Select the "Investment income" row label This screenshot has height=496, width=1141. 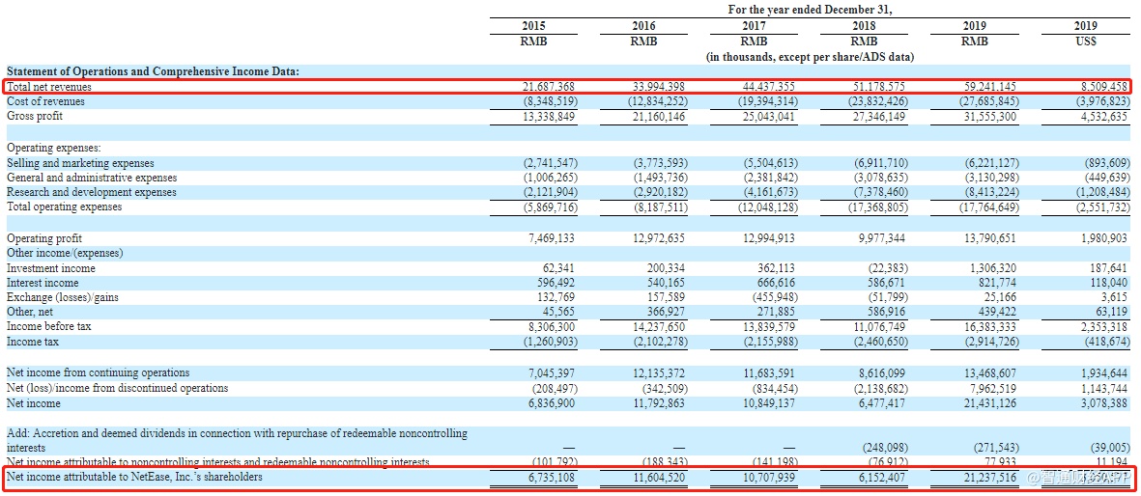pyautogui.click(x=51, y=268)
